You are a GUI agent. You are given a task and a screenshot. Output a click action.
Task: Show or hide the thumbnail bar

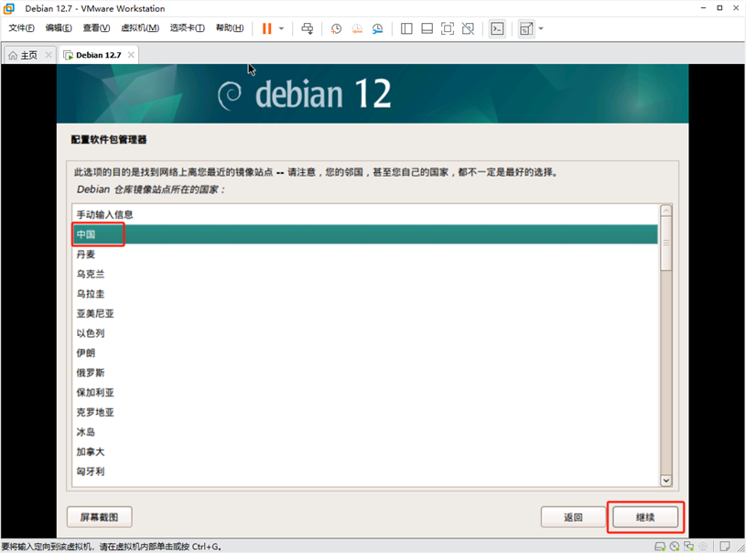point(427,28)
